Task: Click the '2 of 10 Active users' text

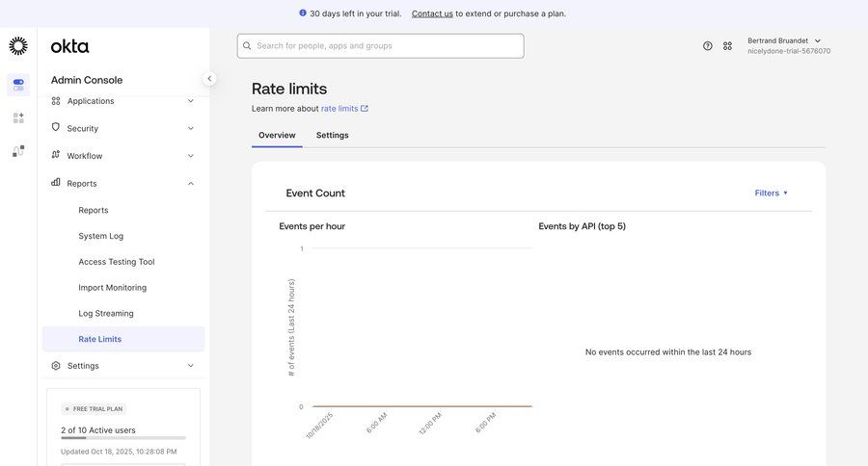Action: 98,430
